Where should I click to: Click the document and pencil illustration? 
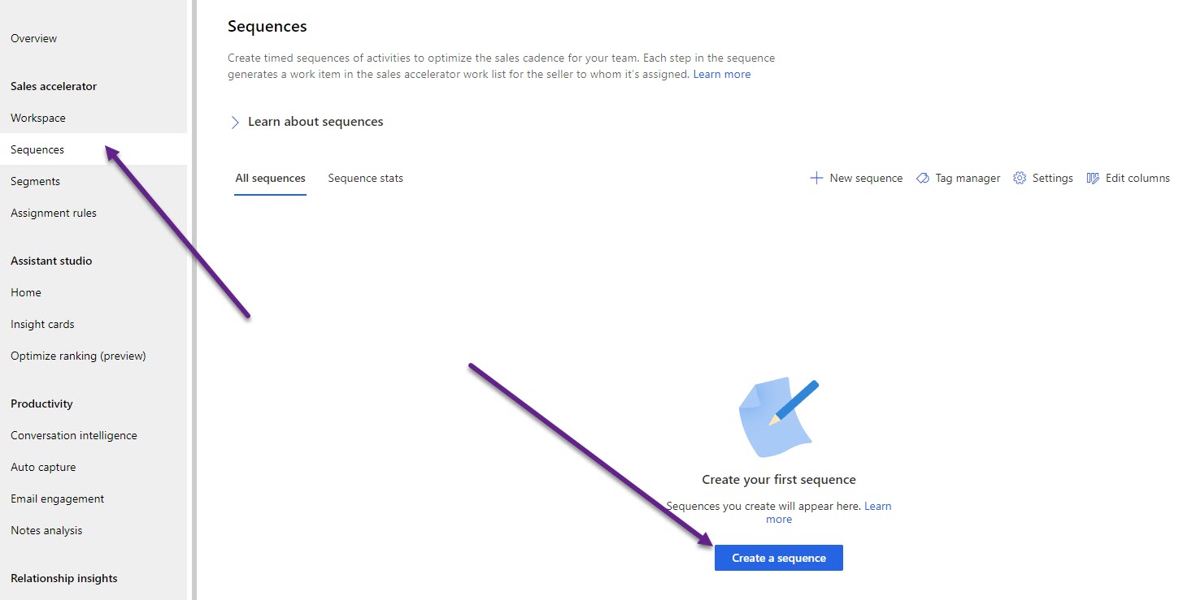tap(777, 417)
